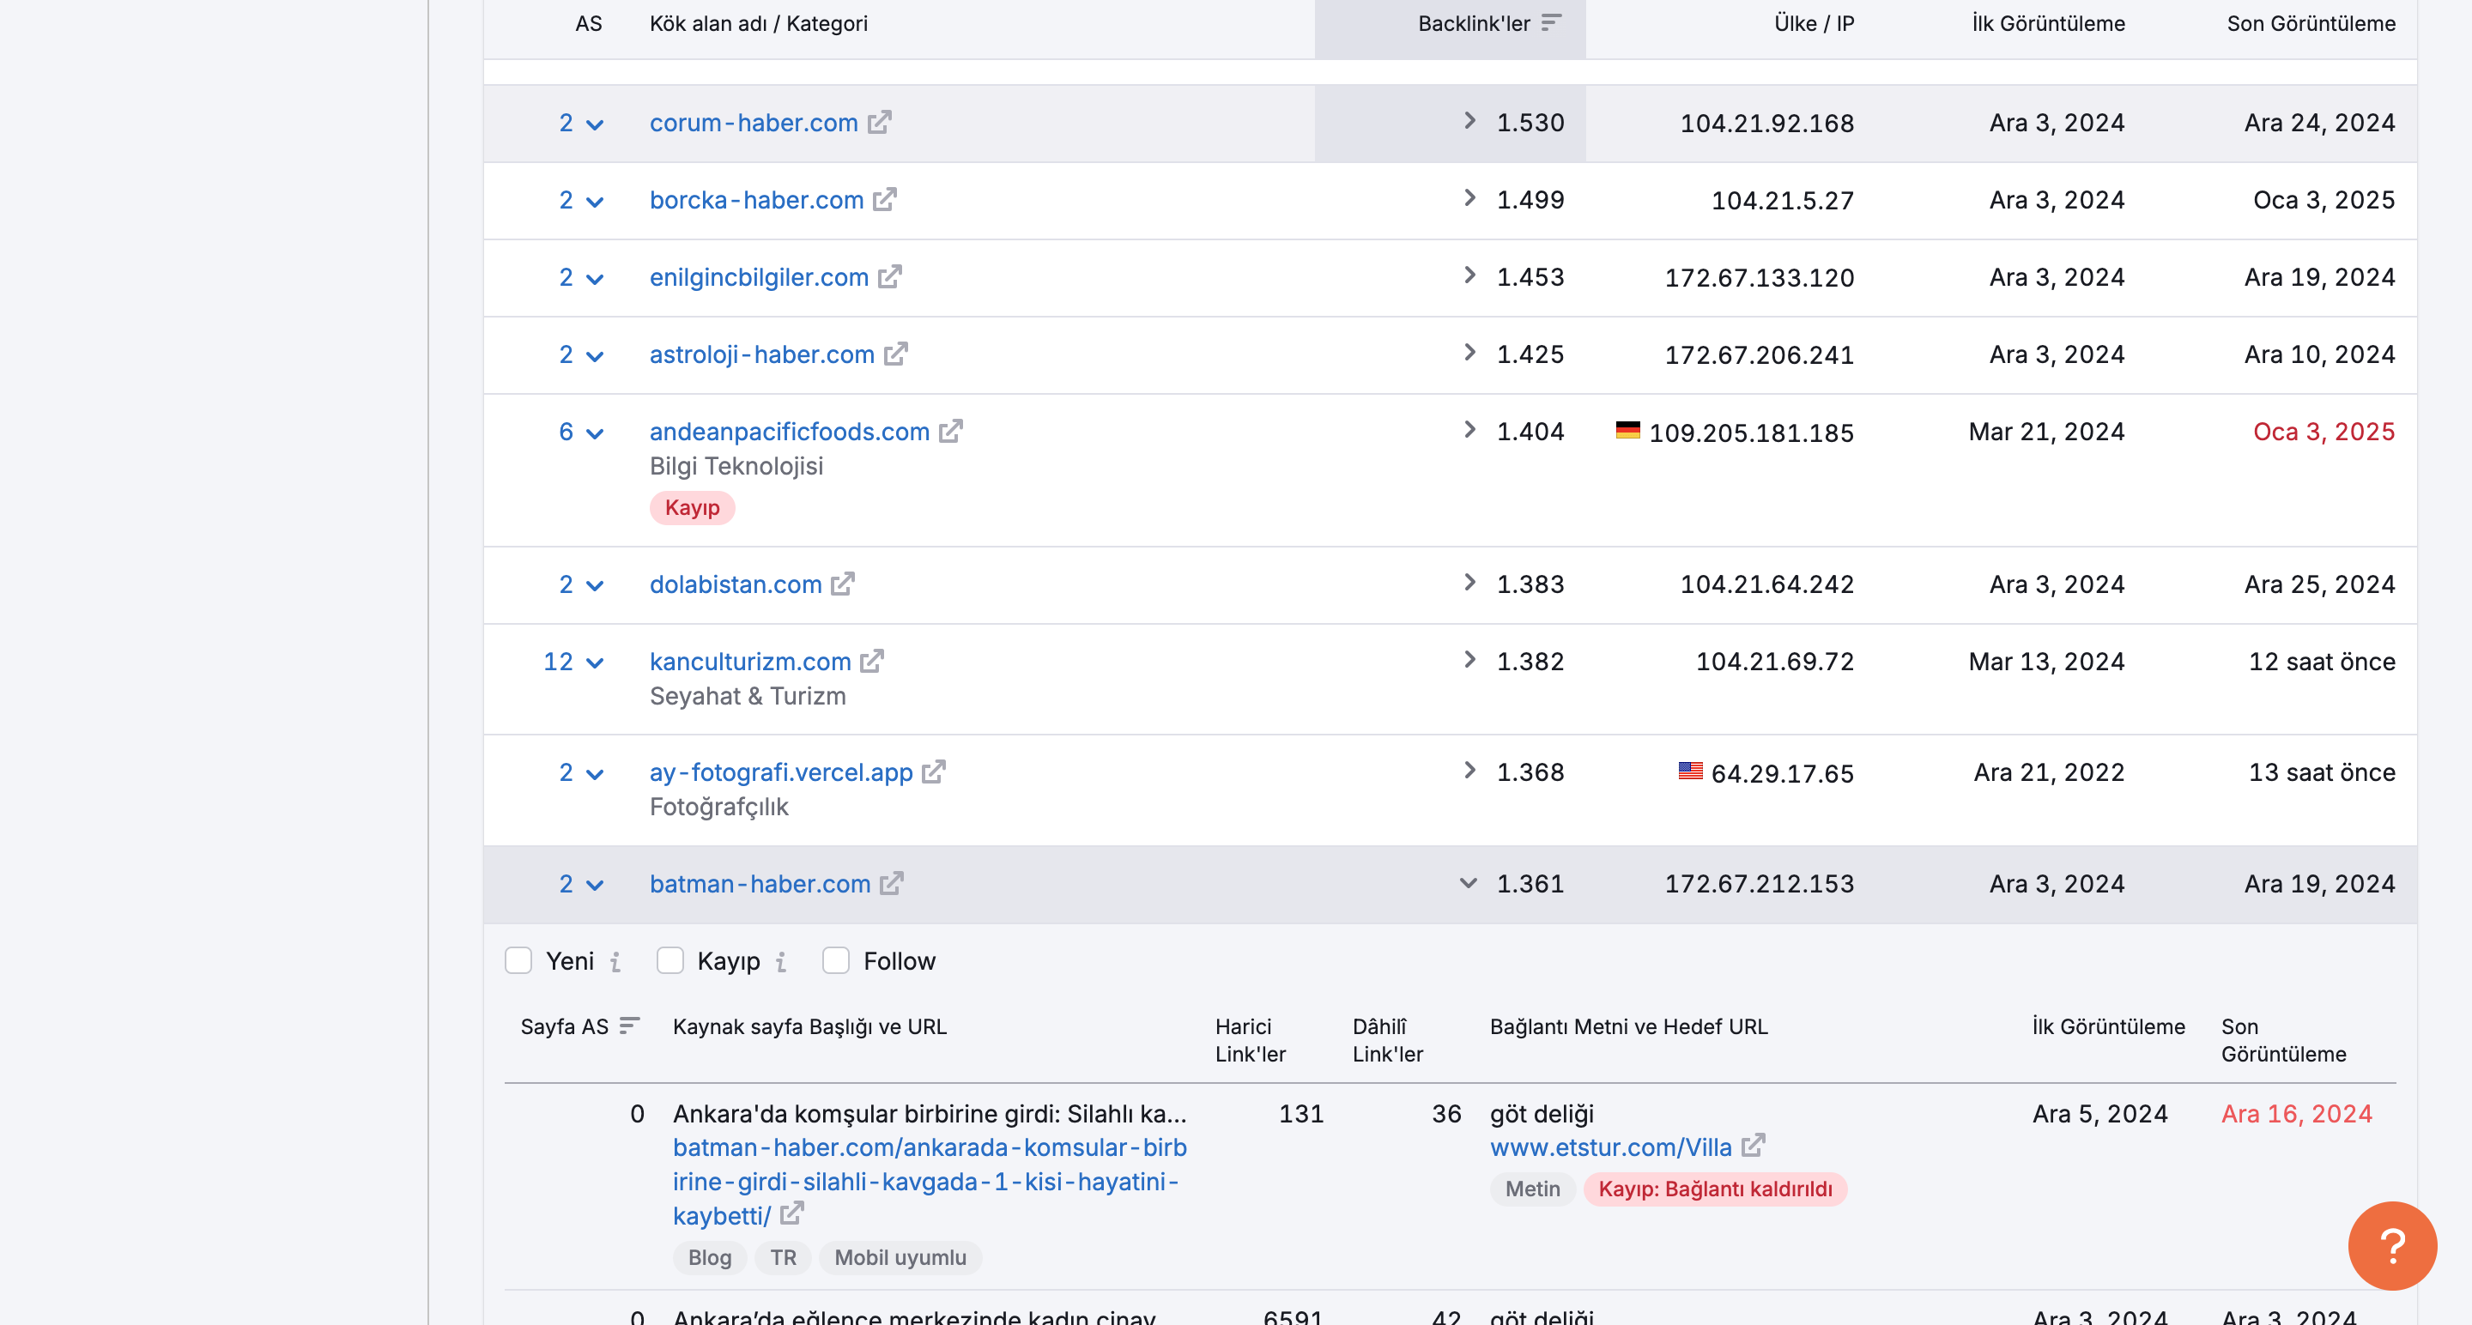Click the German flag beside 109.205.181.185

coord(1627,430)
